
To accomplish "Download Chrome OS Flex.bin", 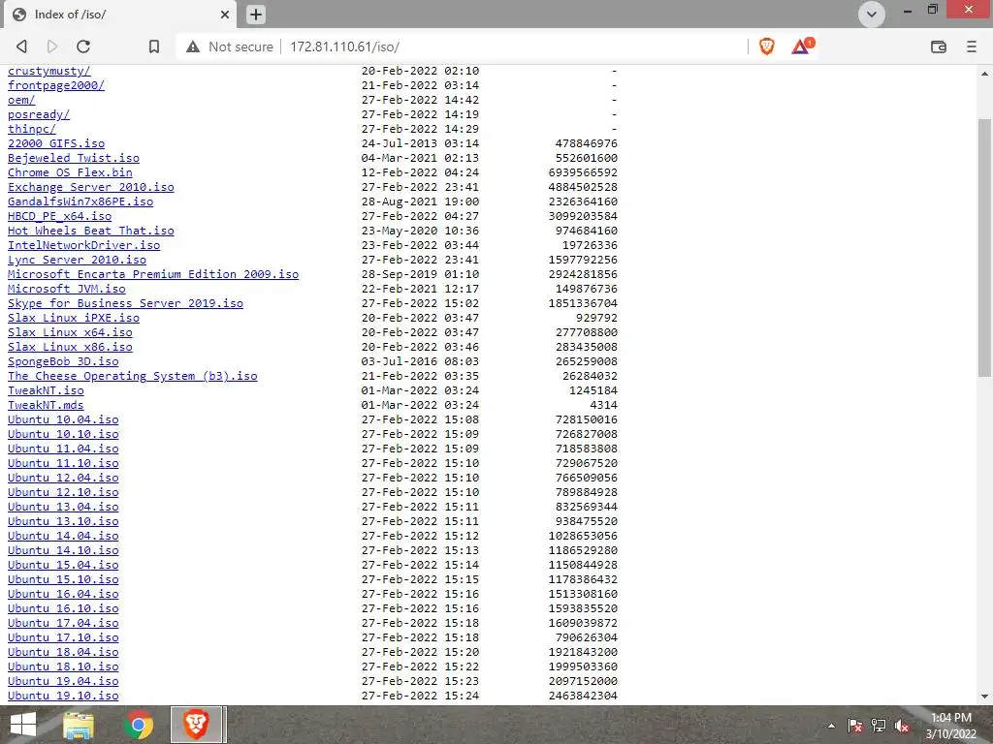I will click(70, 172).
